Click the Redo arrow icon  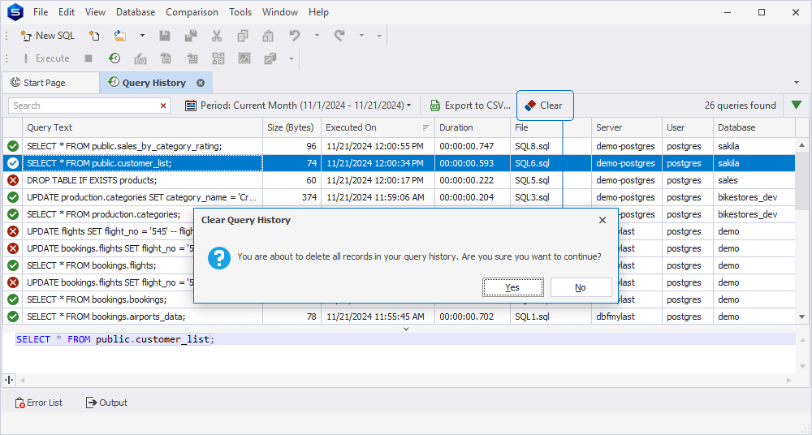click(339, 36)
